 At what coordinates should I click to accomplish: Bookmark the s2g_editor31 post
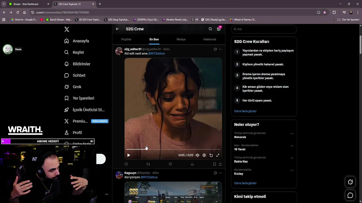coord(215,164)
